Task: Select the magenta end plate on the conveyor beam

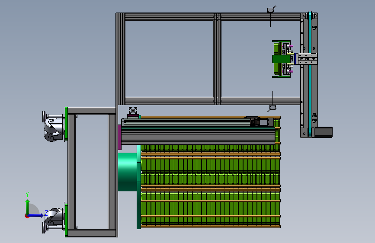Action: [x=119, y=137]
